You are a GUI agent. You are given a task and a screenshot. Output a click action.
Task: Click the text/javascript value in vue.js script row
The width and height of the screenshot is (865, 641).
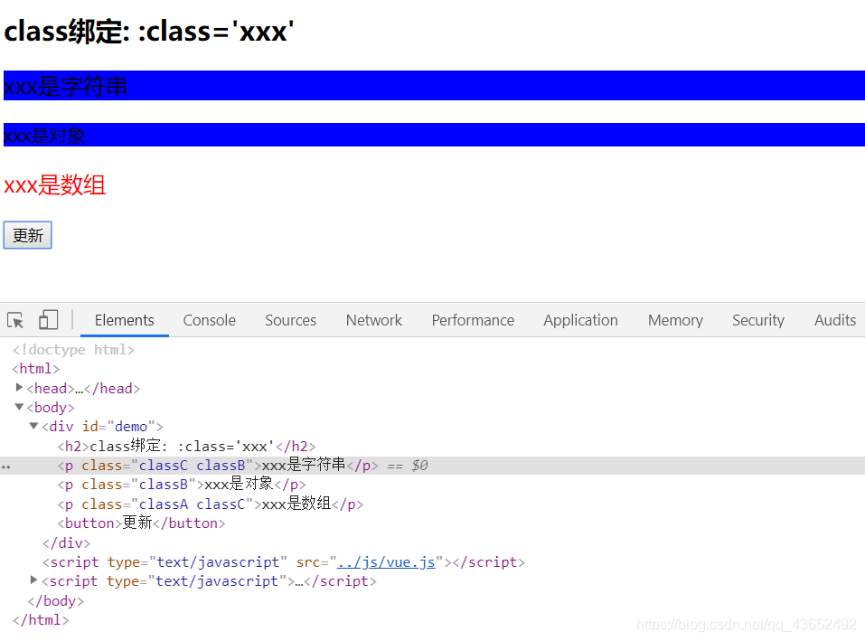tap(218, 562)
